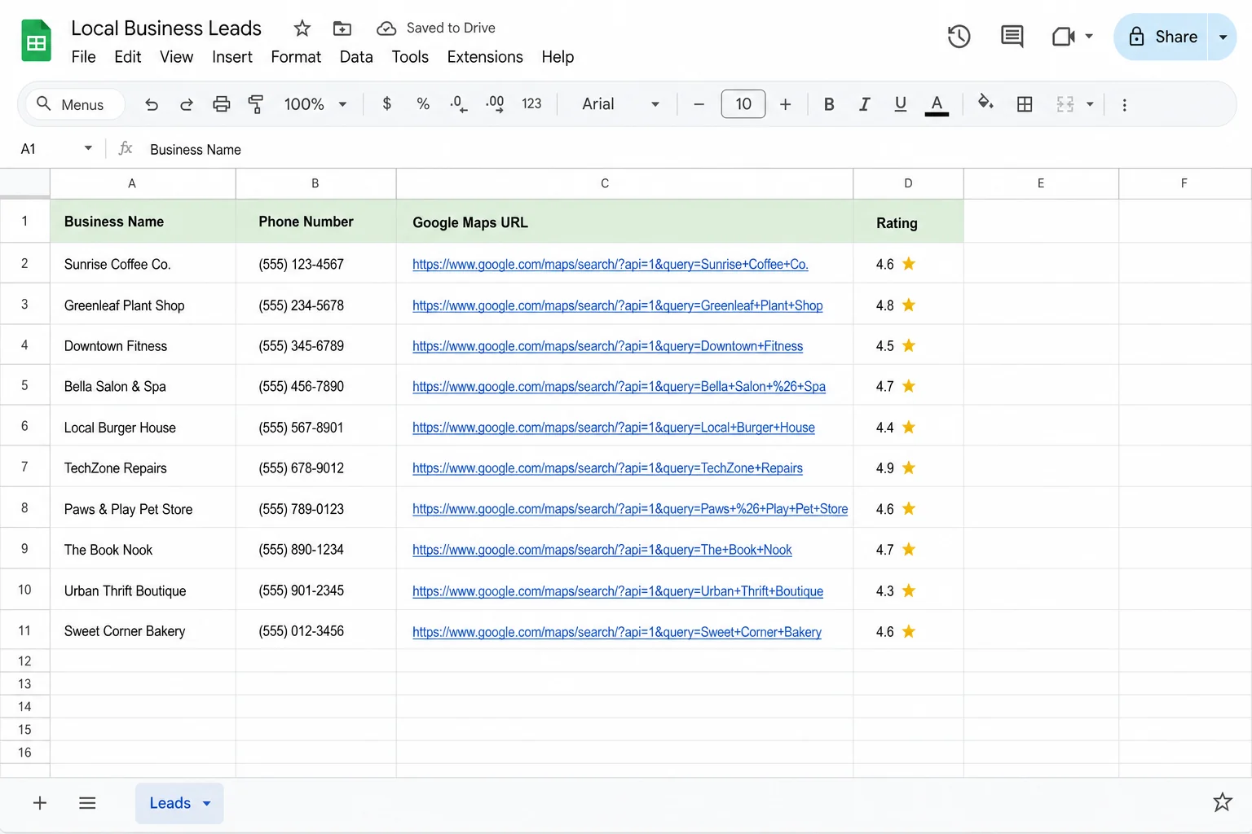Decrease decimal places
The image size is (1252, 834).
458,104
